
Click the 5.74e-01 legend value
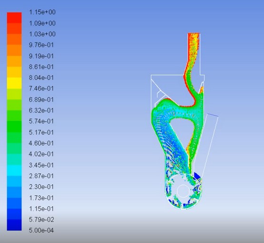(41, 121)
